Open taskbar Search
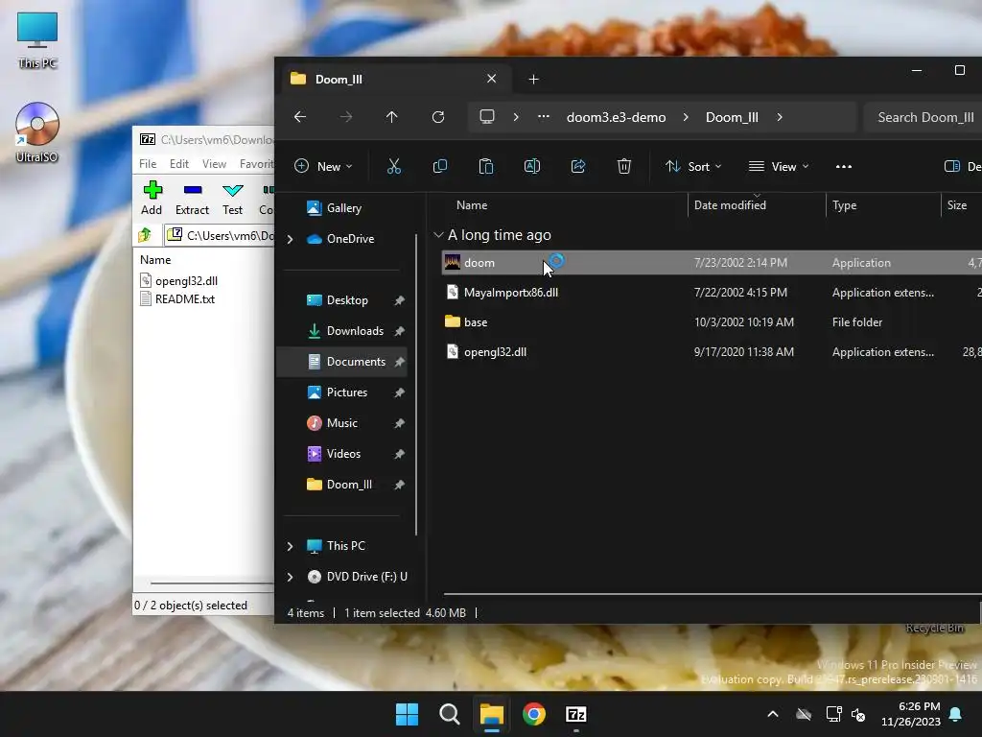This screenshot has width=982, height=737. [450, 714]
